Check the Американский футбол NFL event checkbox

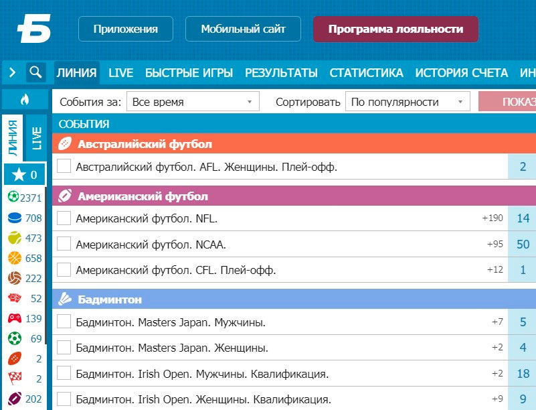tap(63, 218)
